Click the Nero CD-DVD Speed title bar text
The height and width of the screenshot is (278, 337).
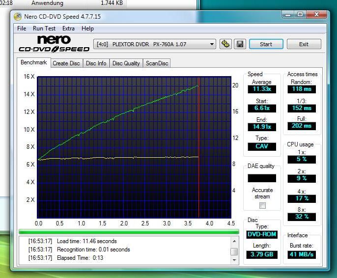62,17
